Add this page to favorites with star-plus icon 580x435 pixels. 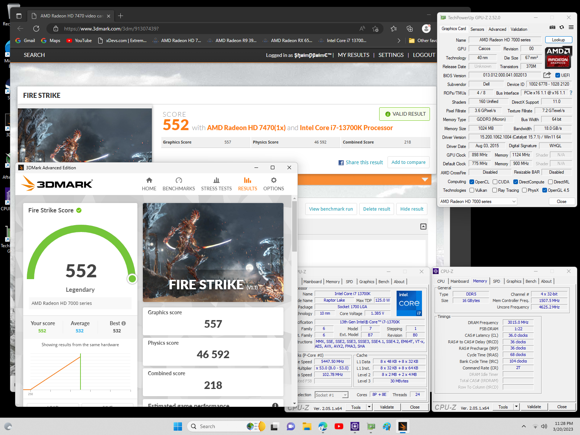click(376, 29)
